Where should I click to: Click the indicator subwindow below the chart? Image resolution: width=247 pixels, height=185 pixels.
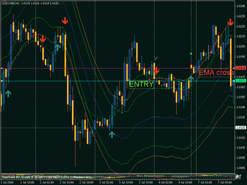[118, 177]
